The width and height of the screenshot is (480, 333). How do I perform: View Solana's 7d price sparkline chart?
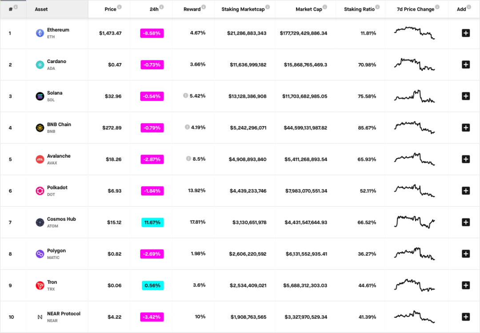click(x=415, y=96)
